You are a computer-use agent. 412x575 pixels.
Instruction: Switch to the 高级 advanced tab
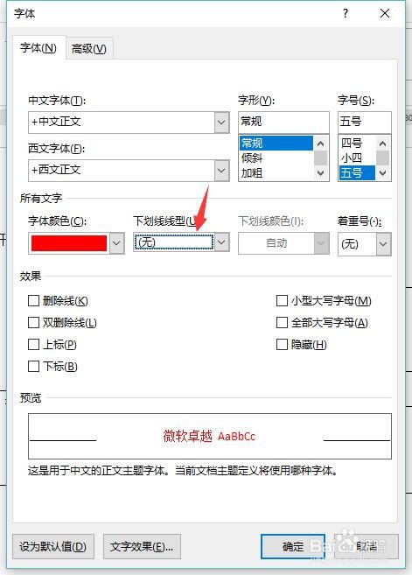(88, 48)
